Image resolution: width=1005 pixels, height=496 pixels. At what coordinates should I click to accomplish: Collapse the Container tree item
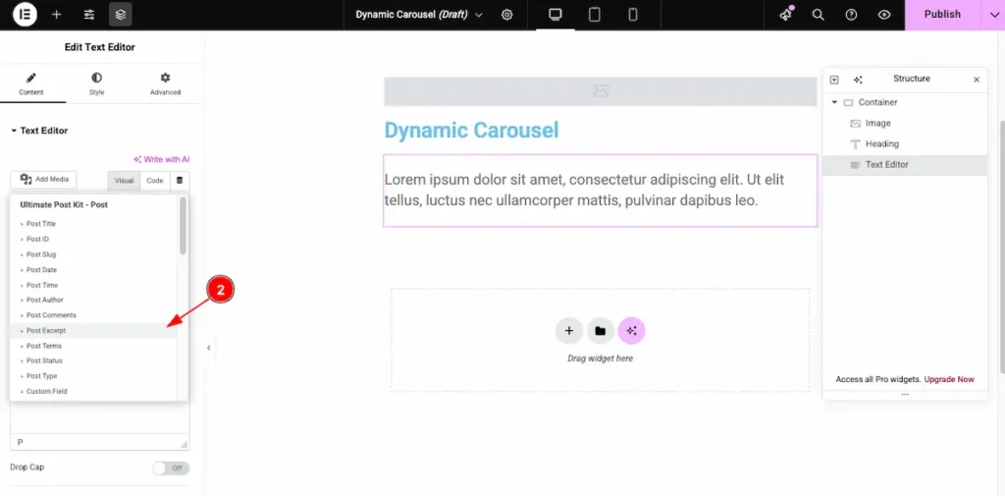(x=834, y=102)
